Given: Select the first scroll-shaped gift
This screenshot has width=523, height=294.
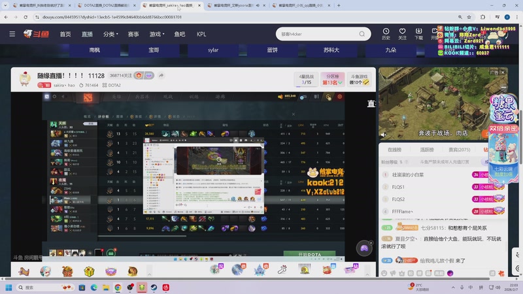Looking at the screenshot, I should [24, 271].
